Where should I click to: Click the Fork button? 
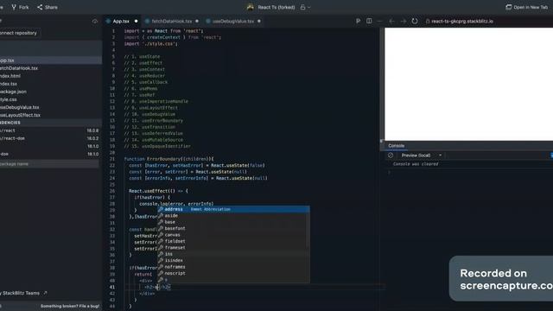pos(20,7)
